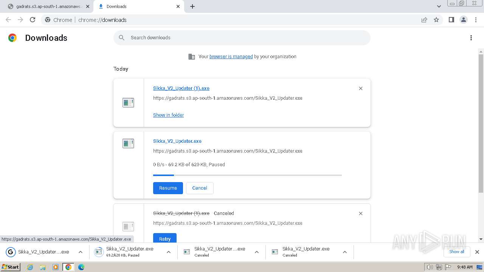Retry the canceled Sikka_V2_Updater (1).exe download

point(165,238)
